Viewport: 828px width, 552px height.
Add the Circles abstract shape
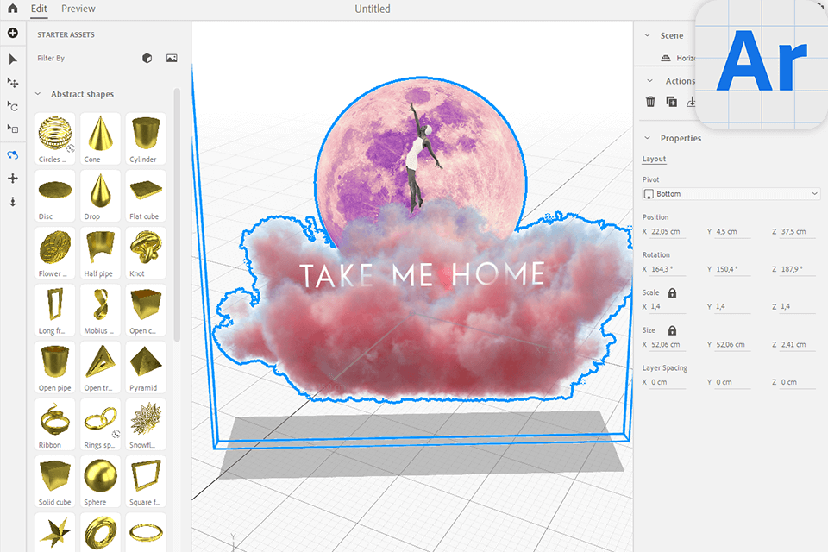[55, 138]
